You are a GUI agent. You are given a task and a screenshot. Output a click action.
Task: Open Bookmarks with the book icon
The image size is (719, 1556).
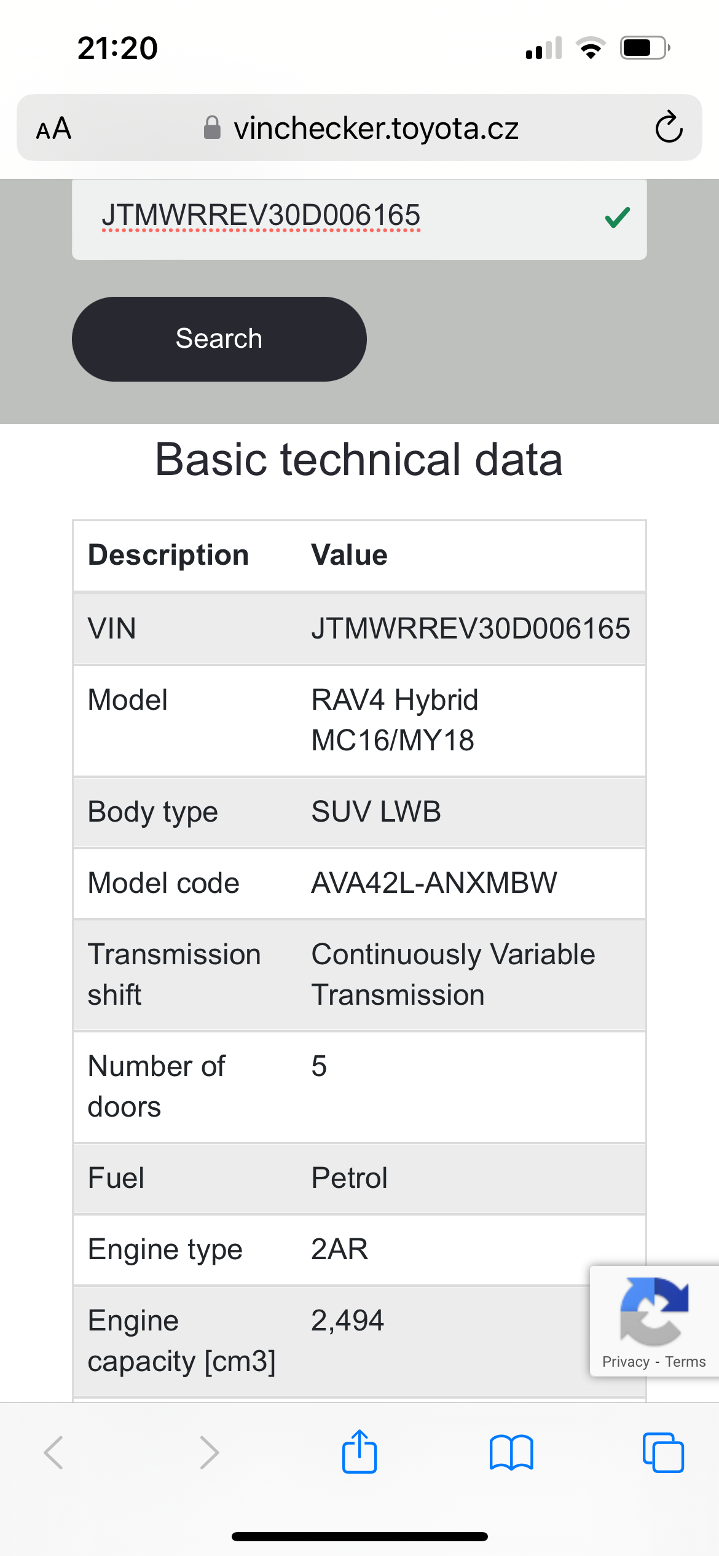tap(511, 1453)
